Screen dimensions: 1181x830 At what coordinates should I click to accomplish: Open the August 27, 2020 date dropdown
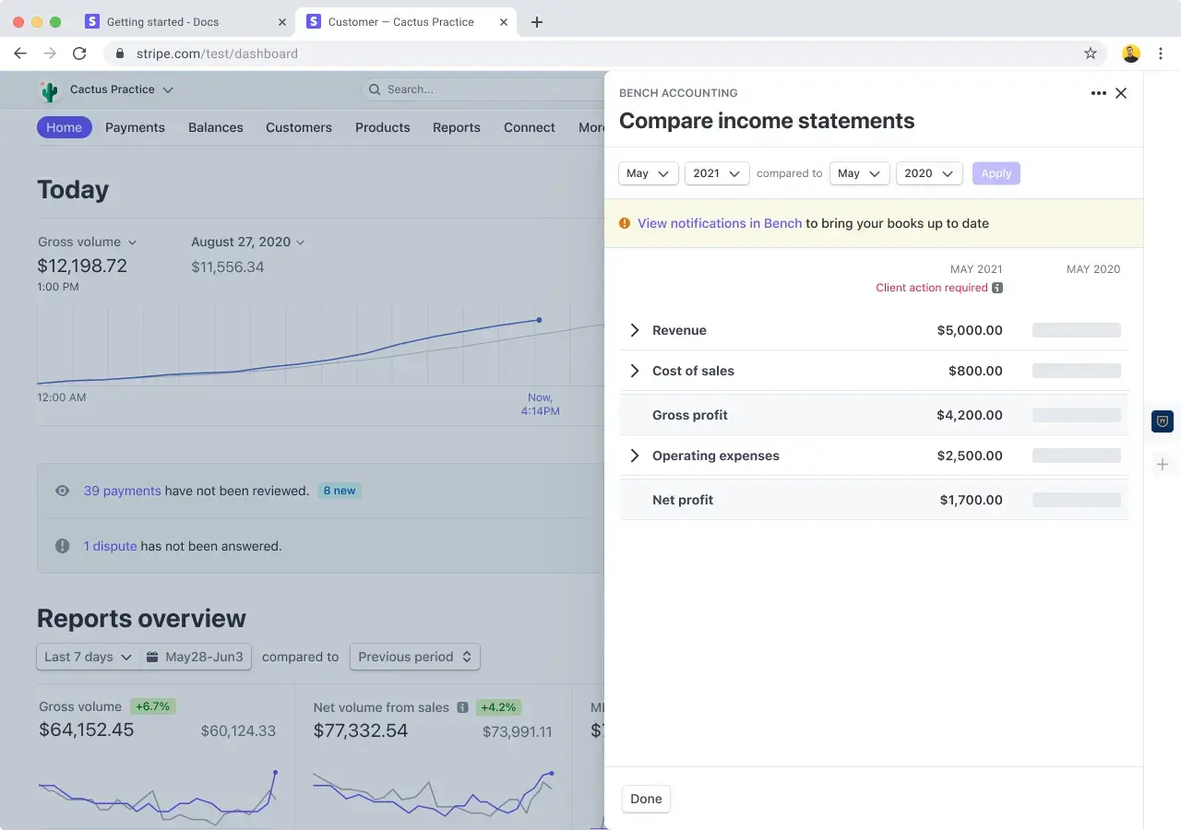(x=248, y=242)
